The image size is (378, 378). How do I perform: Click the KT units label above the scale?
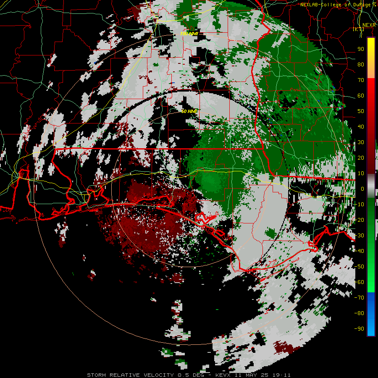pos(358,29)
